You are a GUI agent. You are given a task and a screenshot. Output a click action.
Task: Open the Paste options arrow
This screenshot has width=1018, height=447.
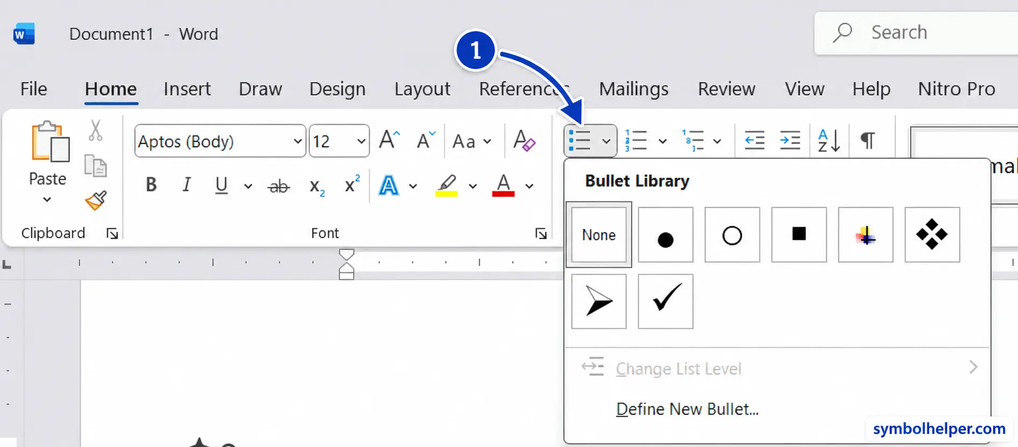coord(47,200)
